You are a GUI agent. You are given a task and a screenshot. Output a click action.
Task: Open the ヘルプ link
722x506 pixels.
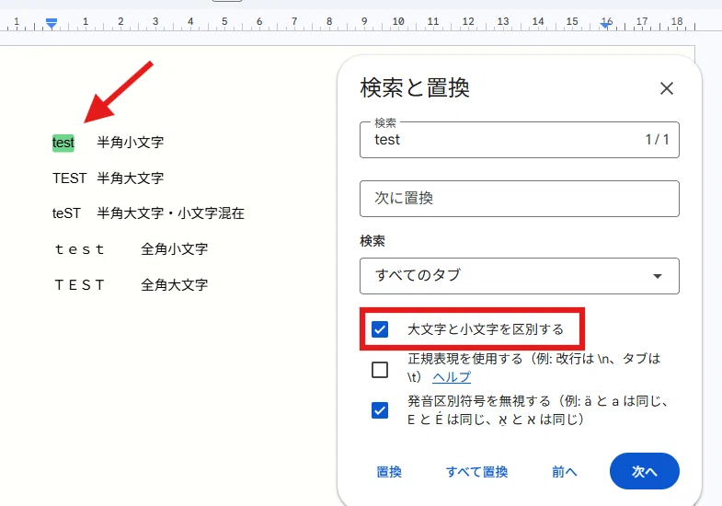coord(452,376)
